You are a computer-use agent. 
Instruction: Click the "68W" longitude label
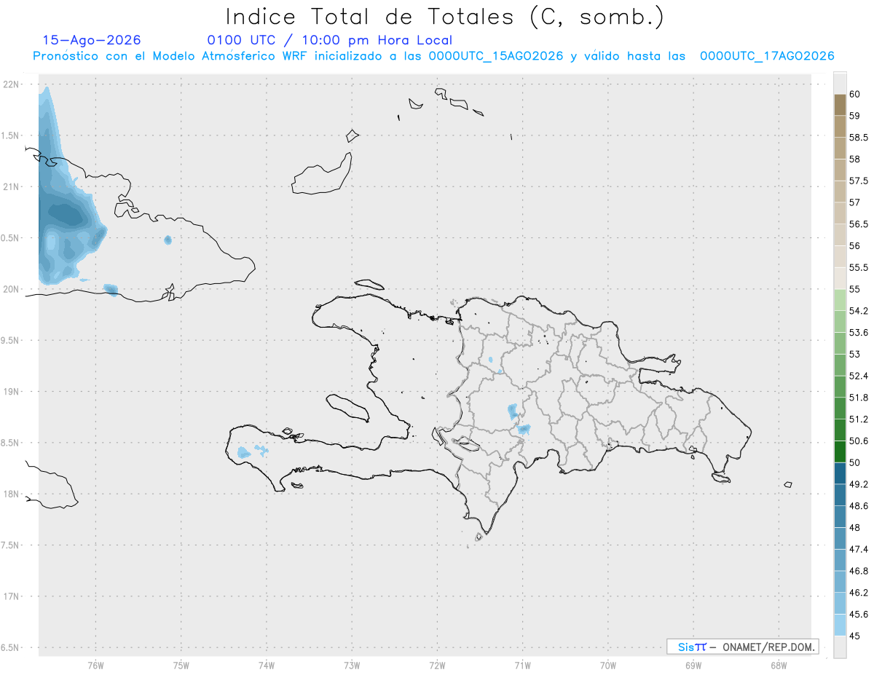click(x=779, y=665)
